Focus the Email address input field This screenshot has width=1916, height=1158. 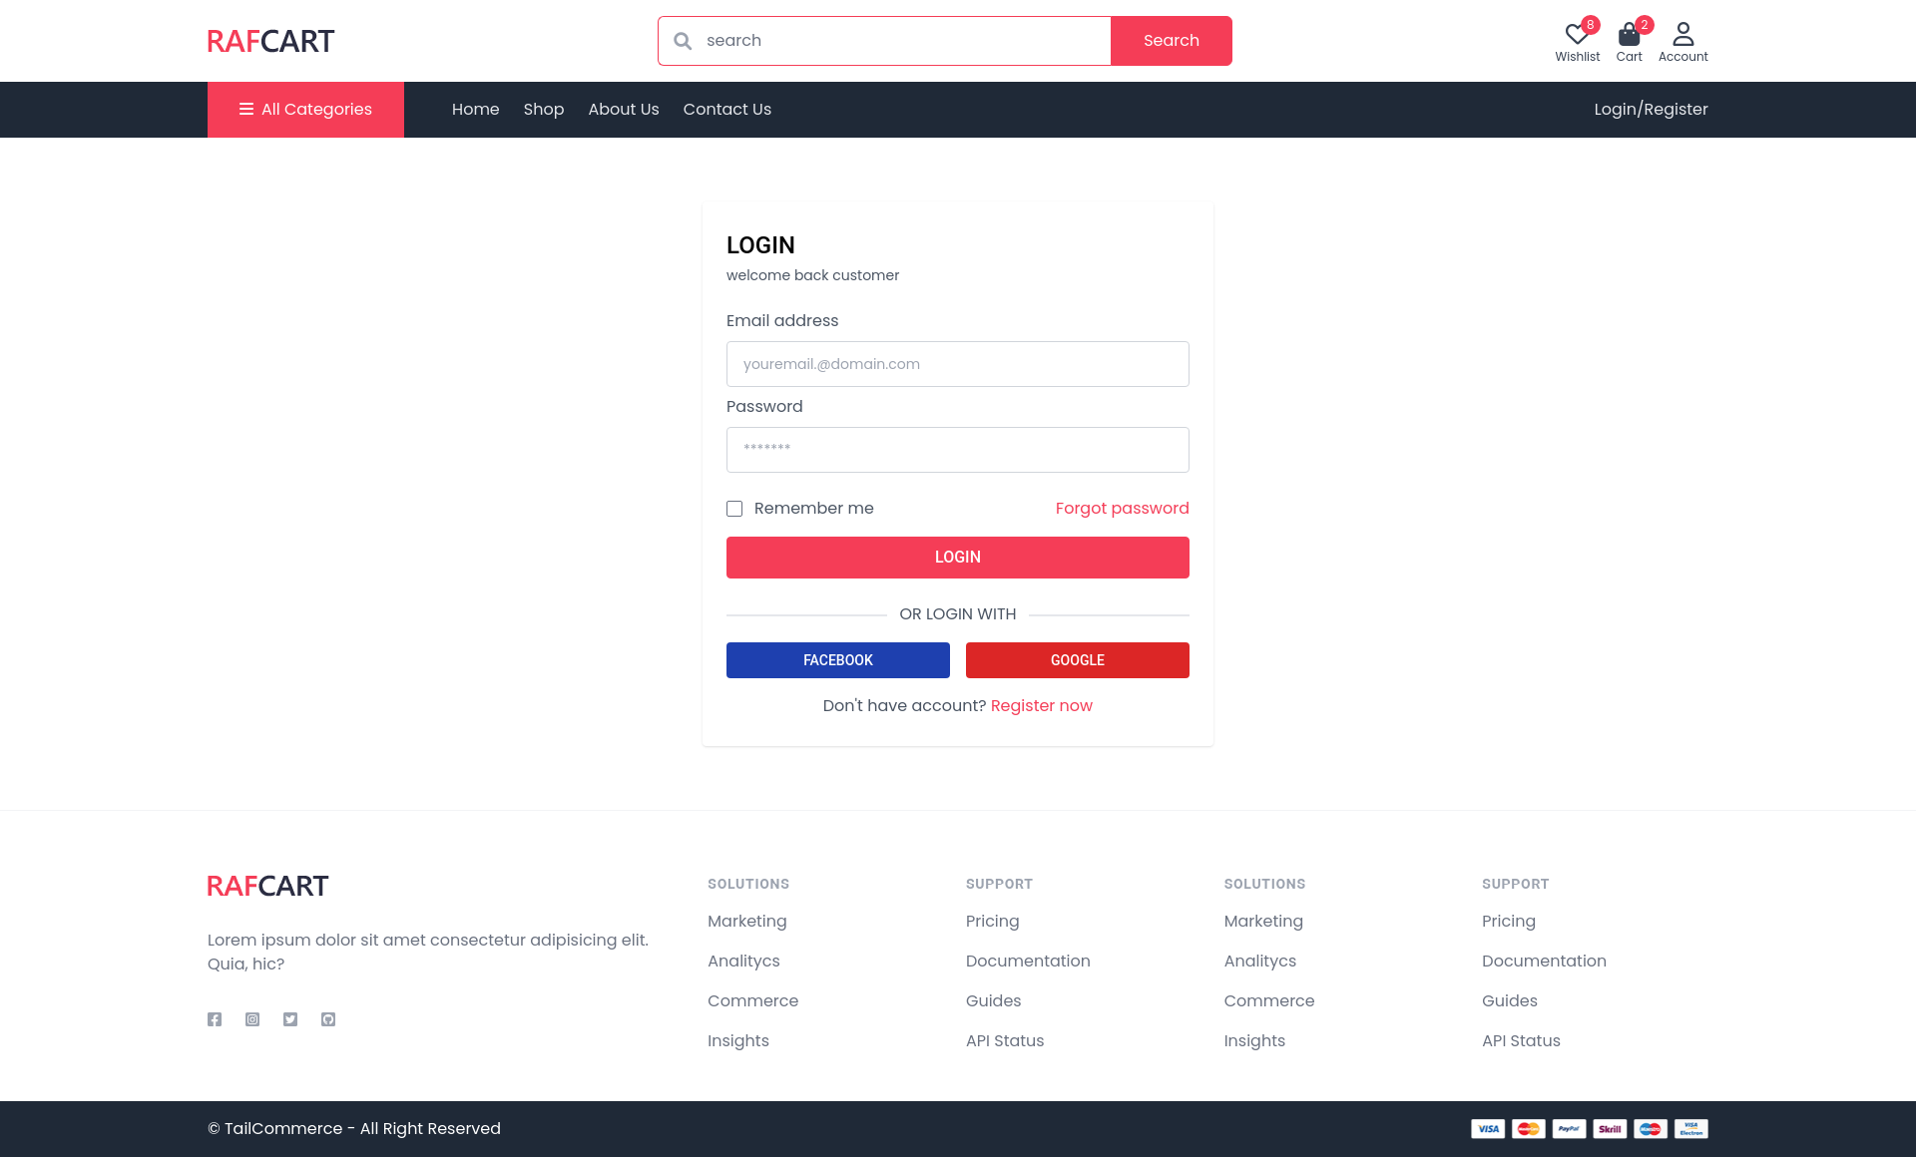[957, 364]
